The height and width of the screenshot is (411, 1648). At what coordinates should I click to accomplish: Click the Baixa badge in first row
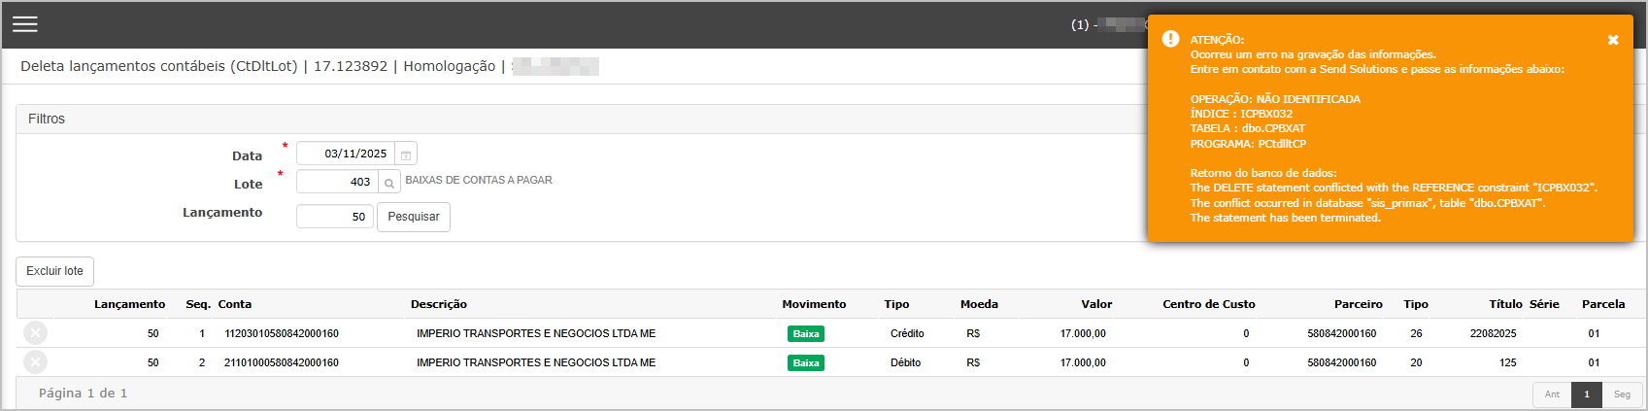tap(805, 333)
